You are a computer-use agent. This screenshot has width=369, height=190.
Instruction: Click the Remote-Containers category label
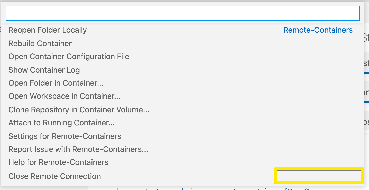click(x=318, y=30)
